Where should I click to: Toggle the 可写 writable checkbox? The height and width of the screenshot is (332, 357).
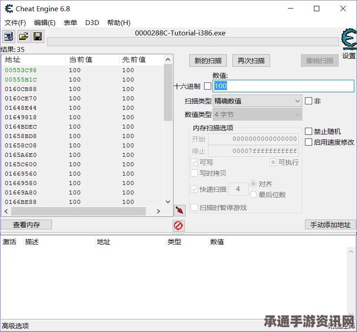(x=194, y=162)
